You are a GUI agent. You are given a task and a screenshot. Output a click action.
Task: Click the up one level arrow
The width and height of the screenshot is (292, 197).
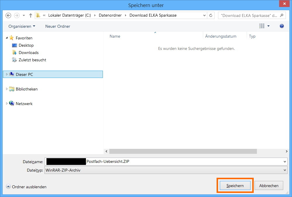click(x=31, y=15)
